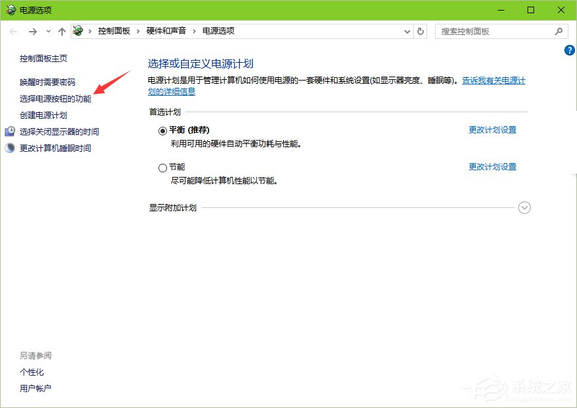Open help via the question mark icon

coord(569,50)
